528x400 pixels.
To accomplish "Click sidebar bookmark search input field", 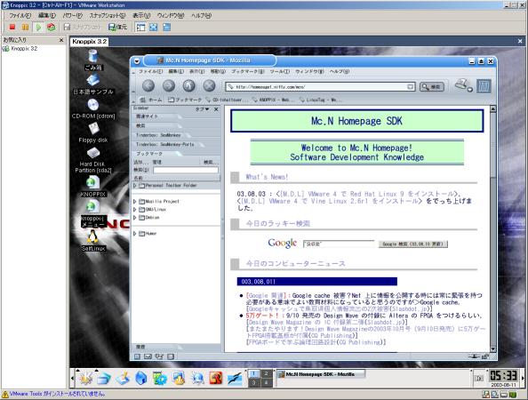I will (x=186, y=170).
